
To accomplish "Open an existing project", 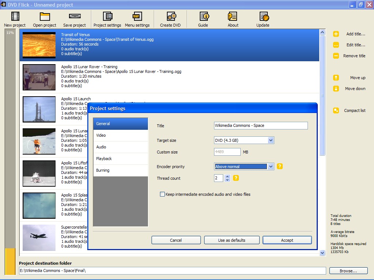I will (45, 18).
